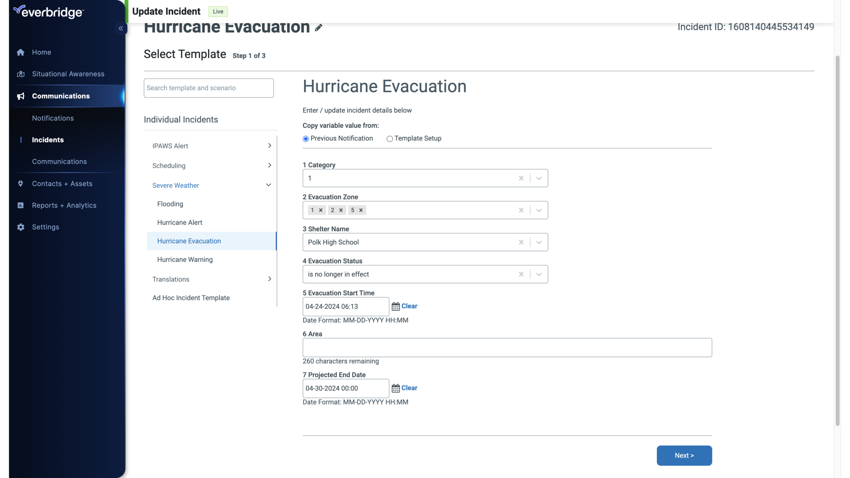Remove zone 1 tag from Evacuation Zone
The height and width of the screenshot is (478, 850).
321,210
